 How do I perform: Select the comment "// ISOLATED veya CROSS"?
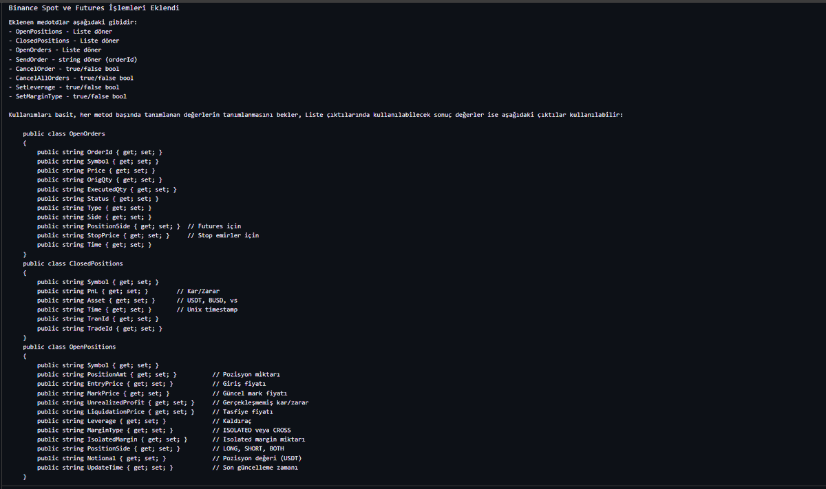click(x=252, y=431)
